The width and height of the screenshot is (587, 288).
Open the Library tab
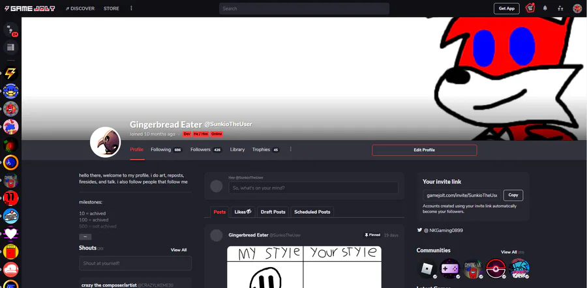pos(237,150)
